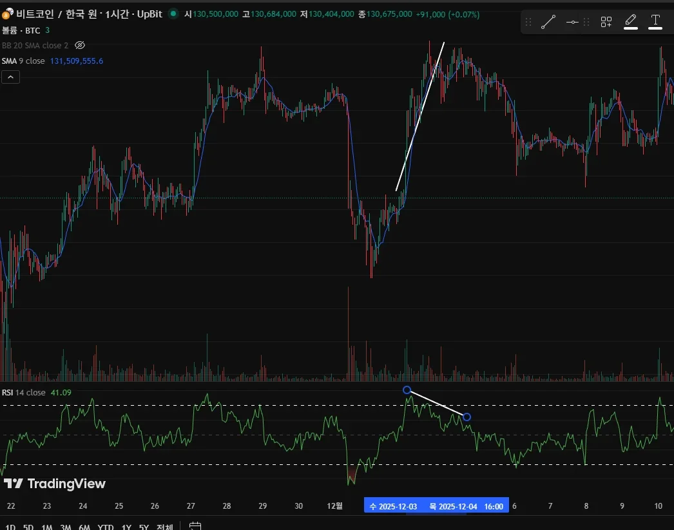Click the volume value 3 in legend

(47, 30)
